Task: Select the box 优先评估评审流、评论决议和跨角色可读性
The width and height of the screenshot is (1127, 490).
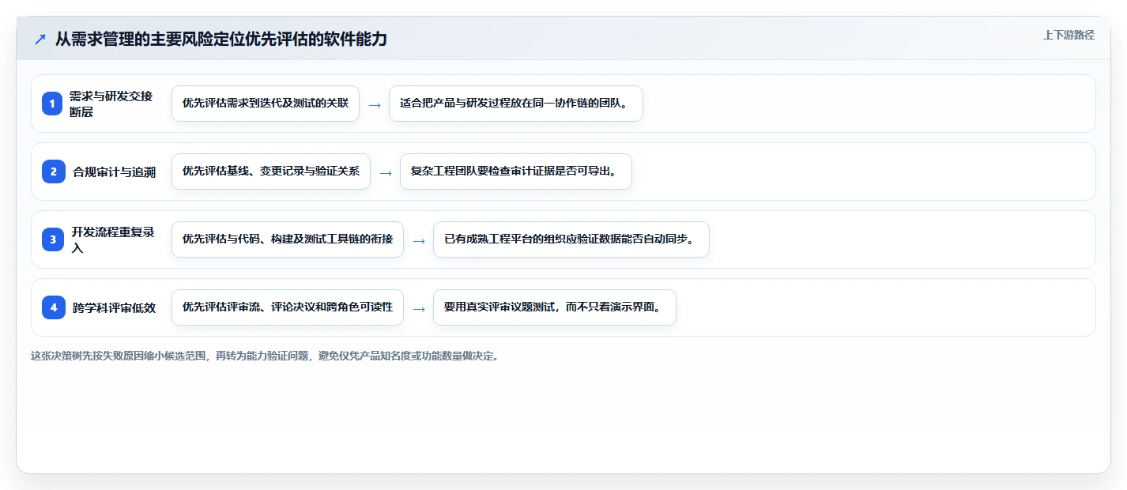Action: [x=288, y=307]
